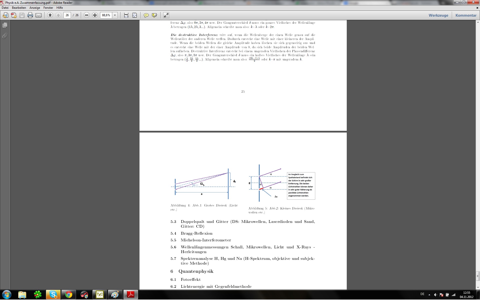Expand the attachments paperclip panel

click(5, 36)
